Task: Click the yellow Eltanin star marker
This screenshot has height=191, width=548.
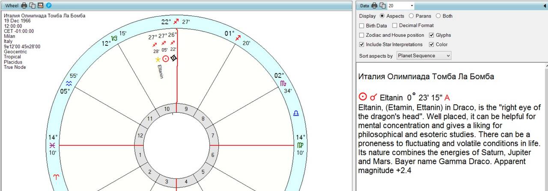Action: point(158,59)
